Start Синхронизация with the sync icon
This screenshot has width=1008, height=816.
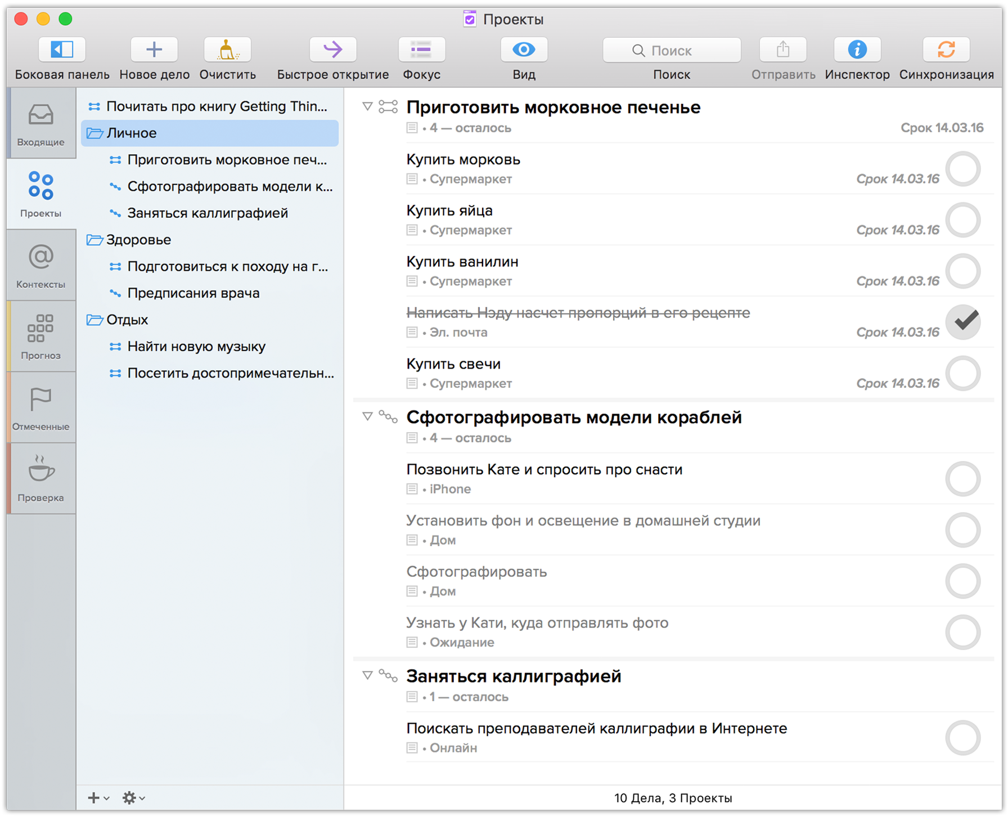point(946,50)
